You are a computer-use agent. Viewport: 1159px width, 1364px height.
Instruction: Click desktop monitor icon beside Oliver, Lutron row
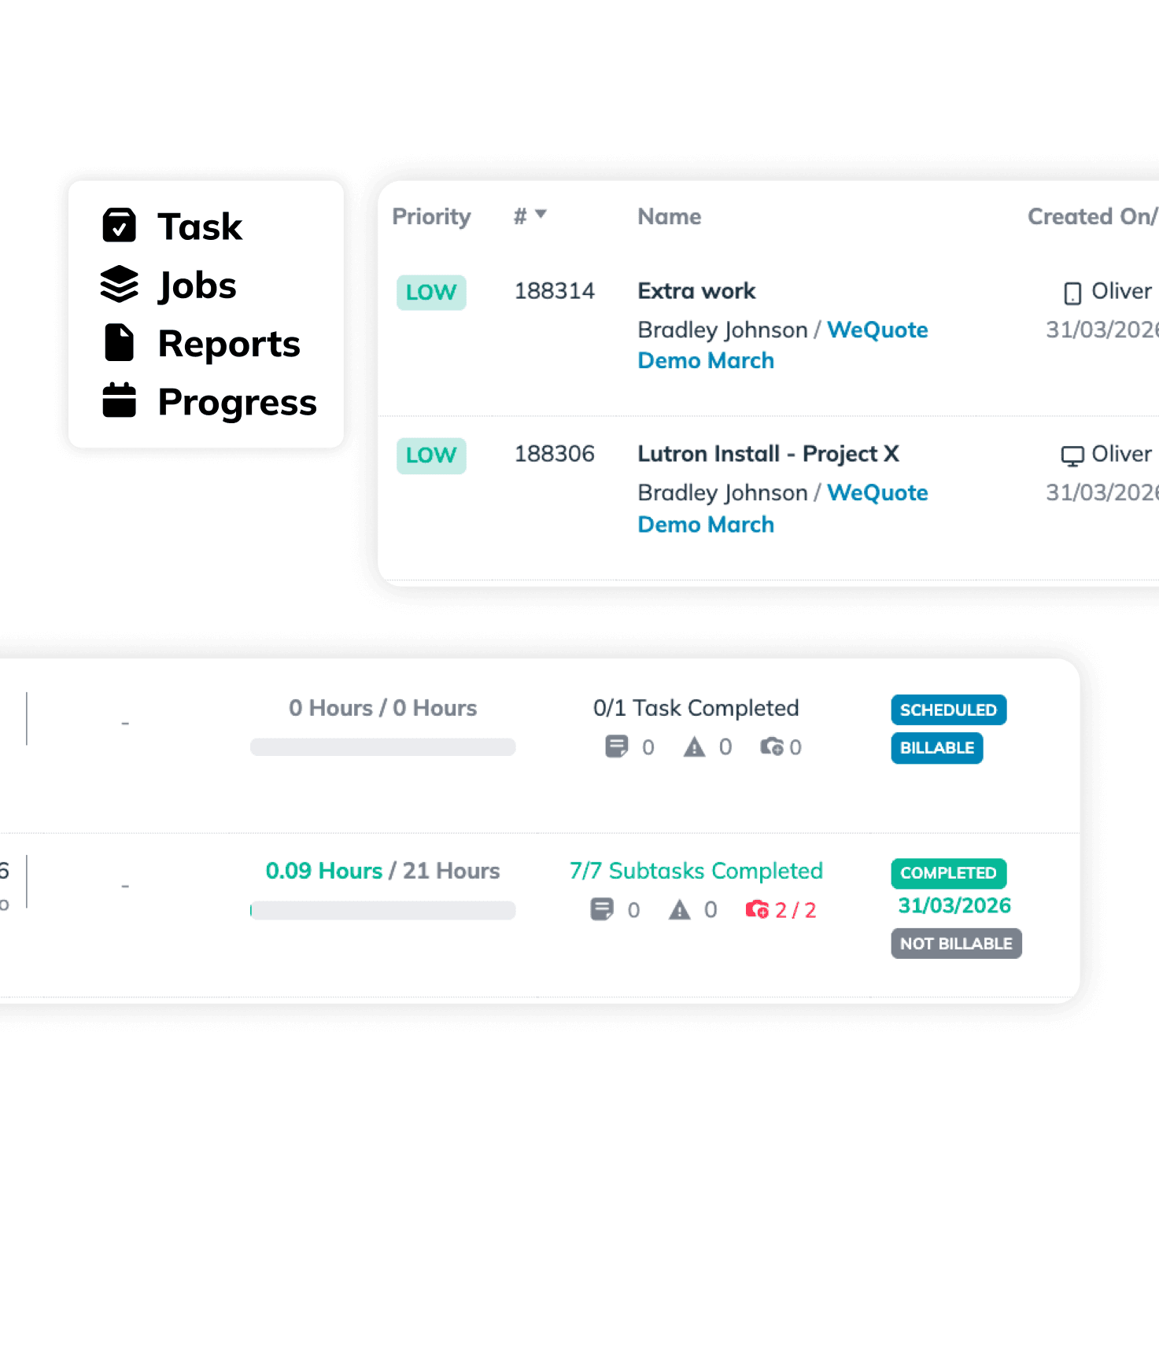tap(1072, 456)
